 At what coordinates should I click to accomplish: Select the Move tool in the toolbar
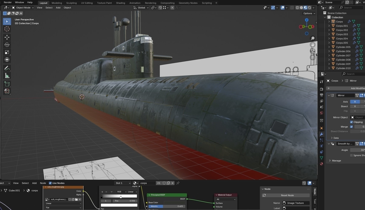pos(7,37)
